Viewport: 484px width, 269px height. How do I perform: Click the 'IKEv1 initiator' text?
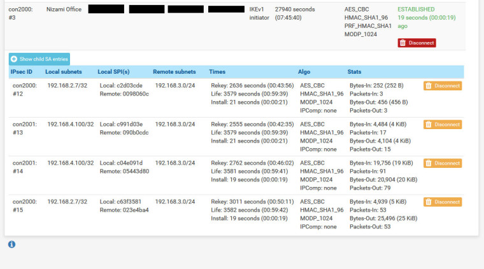pyautogui.click(x=259, y=13)
